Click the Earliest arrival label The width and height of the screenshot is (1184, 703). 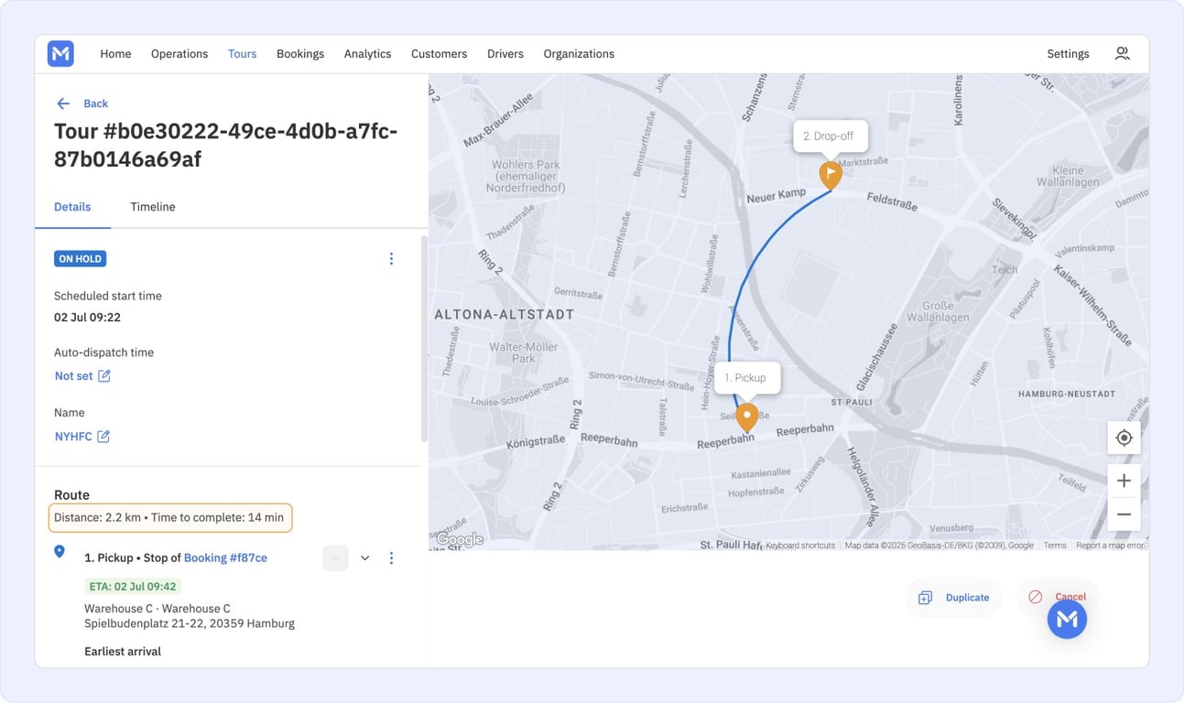pyautogui.click(x=123, y=652)
